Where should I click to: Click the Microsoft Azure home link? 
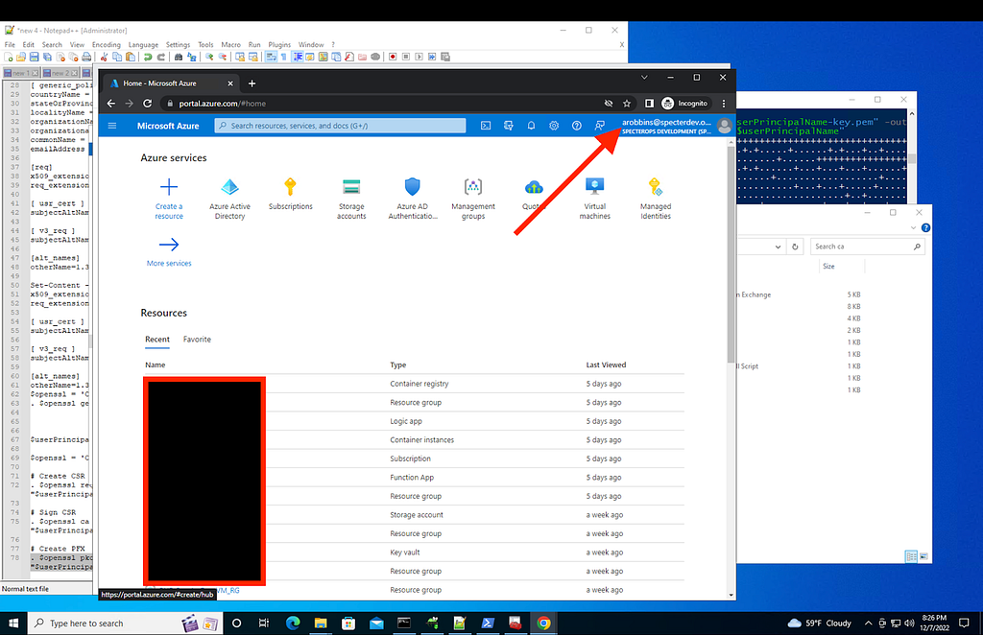point(168,126)
